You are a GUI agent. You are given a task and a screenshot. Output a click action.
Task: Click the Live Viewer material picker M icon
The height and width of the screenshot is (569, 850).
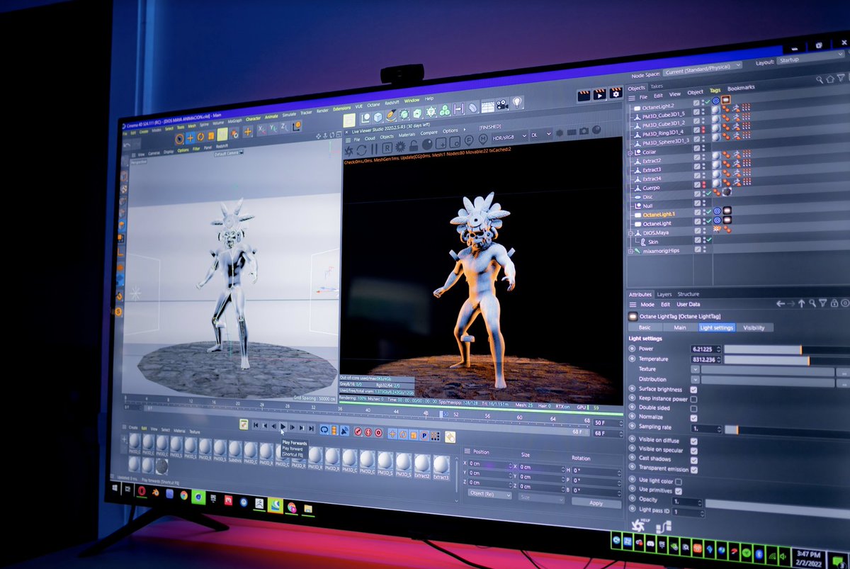(482, 138)
